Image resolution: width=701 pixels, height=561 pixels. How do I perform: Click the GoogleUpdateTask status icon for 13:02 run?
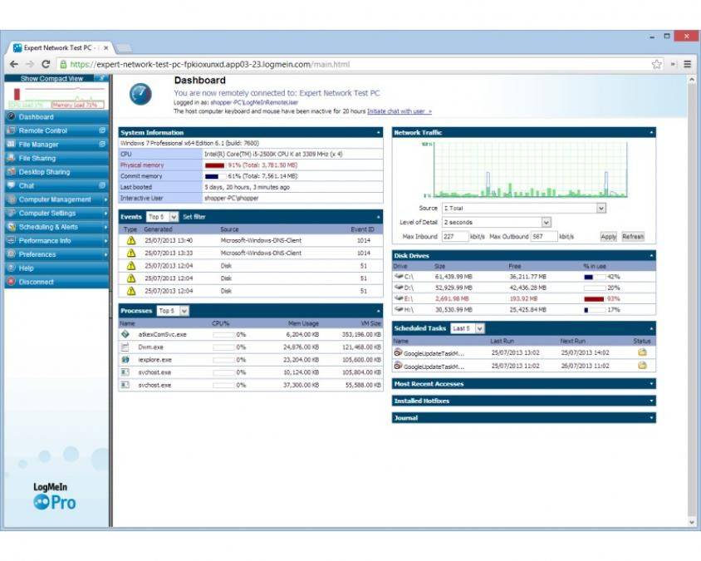642,352
